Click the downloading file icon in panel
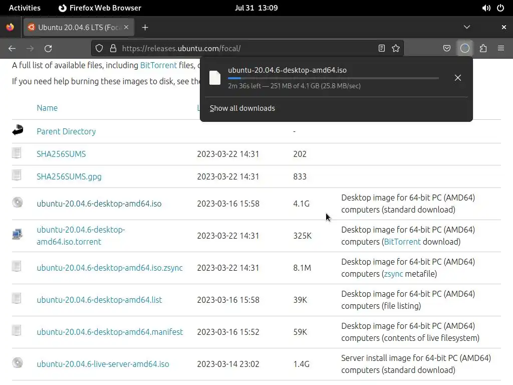Screen dimensions: 513x385 pos(215,78)
